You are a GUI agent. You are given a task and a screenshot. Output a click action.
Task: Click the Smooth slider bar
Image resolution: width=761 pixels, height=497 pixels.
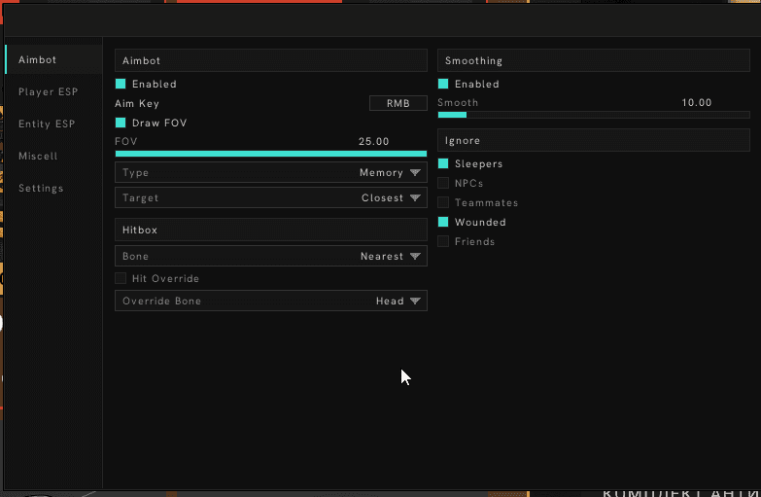point(594,115)
